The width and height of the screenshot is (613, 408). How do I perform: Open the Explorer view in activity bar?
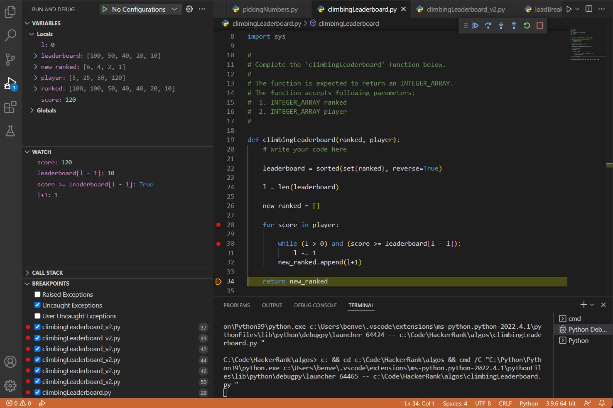pos(10,12)
